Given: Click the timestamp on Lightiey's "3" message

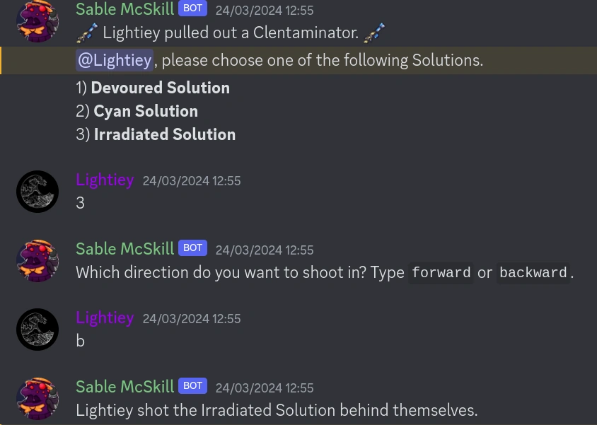Looking at the screenshot, I should 192,181.
